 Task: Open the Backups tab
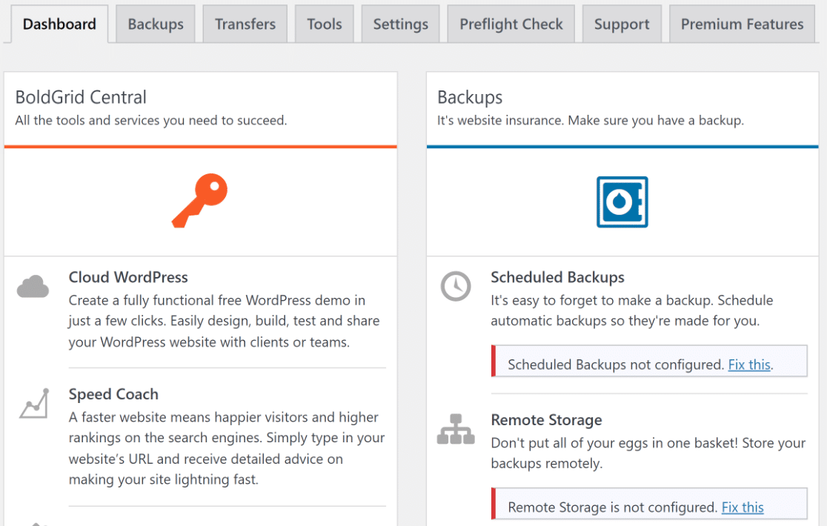point(156,24)
